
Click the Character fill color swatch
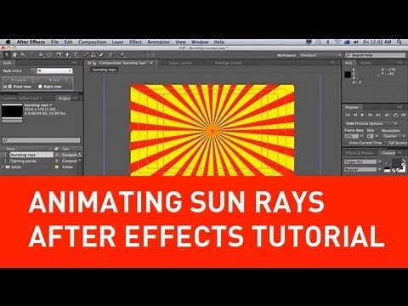398,162
